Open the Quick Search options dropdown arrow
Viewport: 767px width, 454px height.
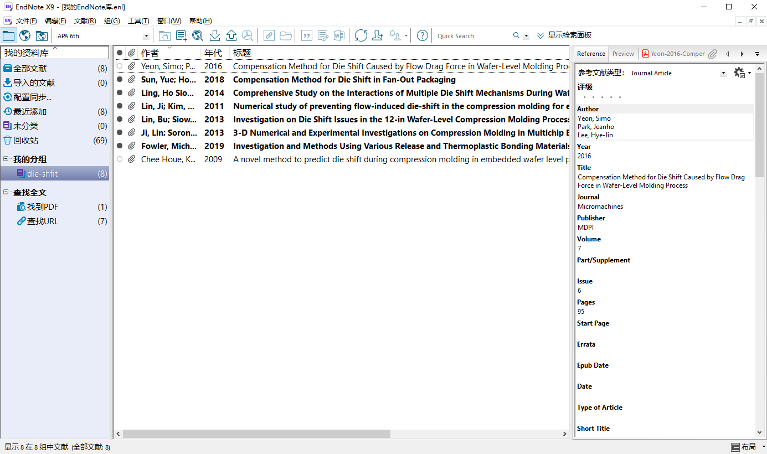pyautogui.click(x=526, y=36)
